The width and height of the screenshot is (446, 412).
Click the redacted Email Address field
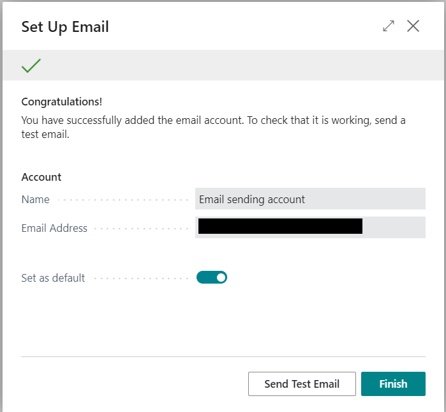pyautogui.click(x=310, y=227)
